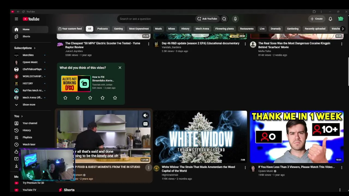
Task: Open Vandals_Gardens channel avatar
Action: [x=157, y=44]
